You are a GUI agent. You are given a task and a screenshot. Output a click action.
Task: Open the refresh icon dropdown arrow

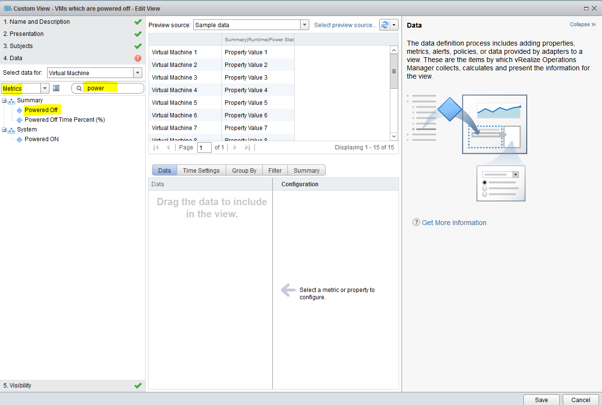click(394, 25)
